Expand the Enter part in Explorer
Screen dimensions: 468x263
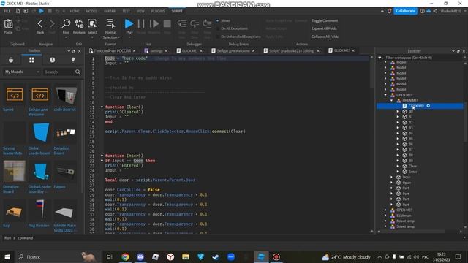398,172
